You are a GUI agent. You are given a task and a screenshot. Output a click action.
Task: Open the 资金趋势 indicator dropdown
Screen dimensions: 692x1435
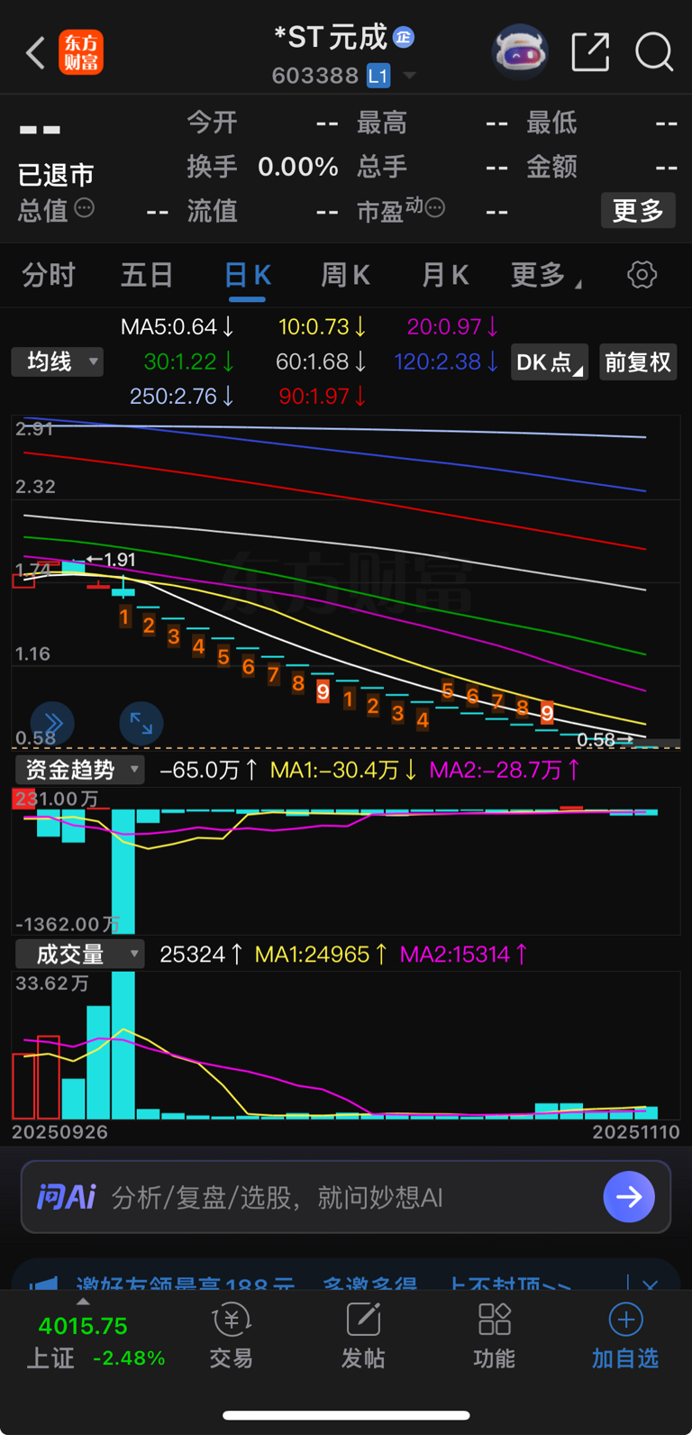click(80, 770)
